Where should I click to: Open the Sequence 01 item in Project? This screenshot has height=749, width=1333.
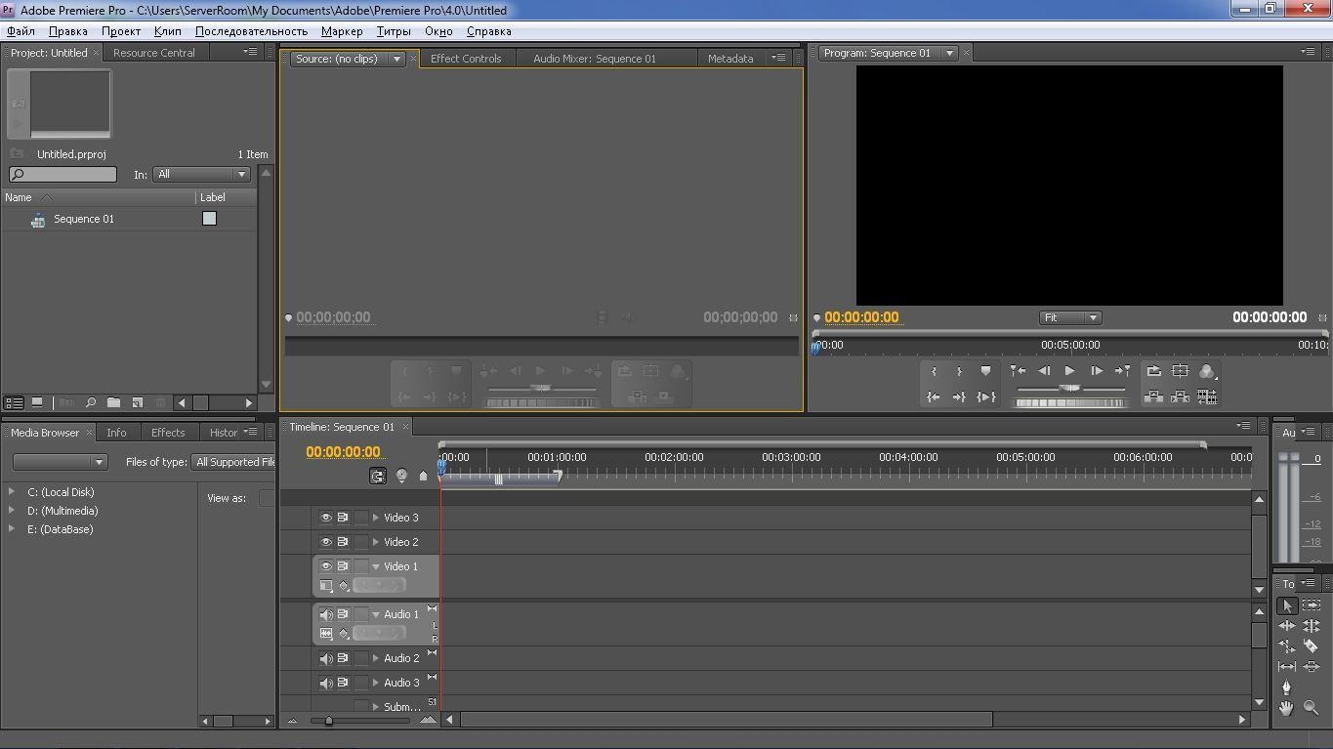click(x=83, y=219)
